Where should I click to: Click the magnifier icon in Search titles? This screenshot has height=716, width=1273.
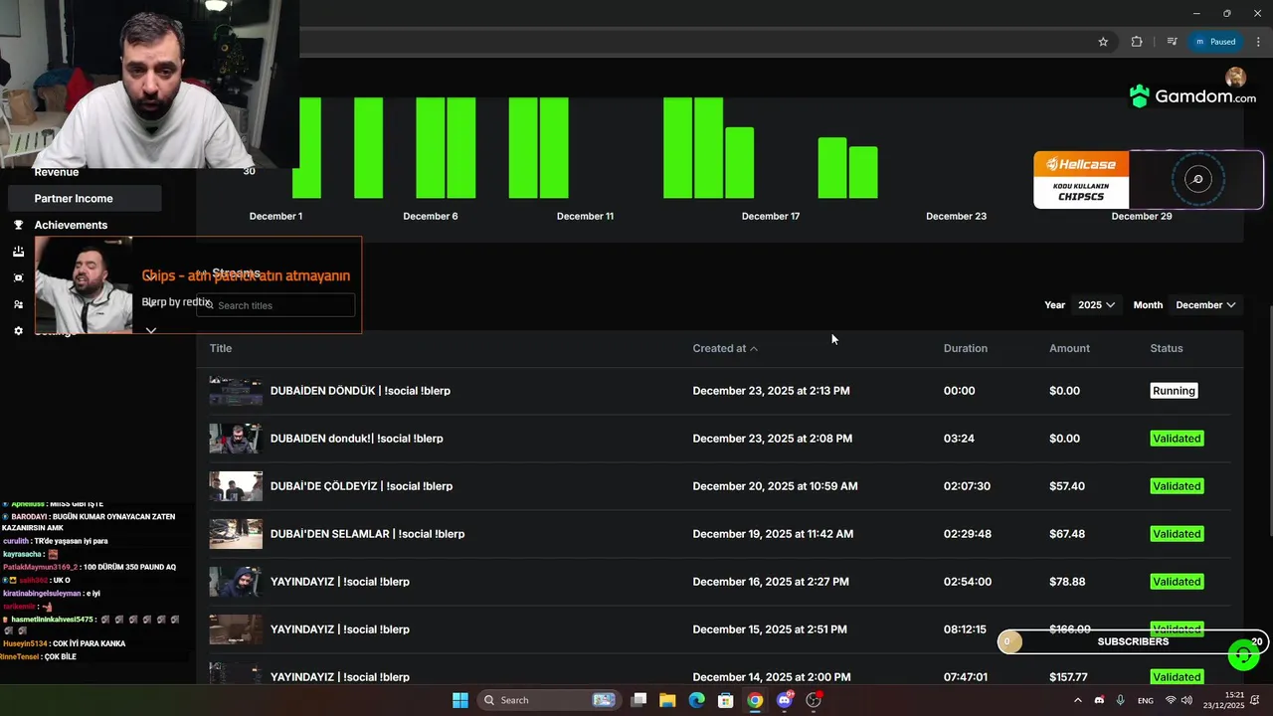coord(209,305)
